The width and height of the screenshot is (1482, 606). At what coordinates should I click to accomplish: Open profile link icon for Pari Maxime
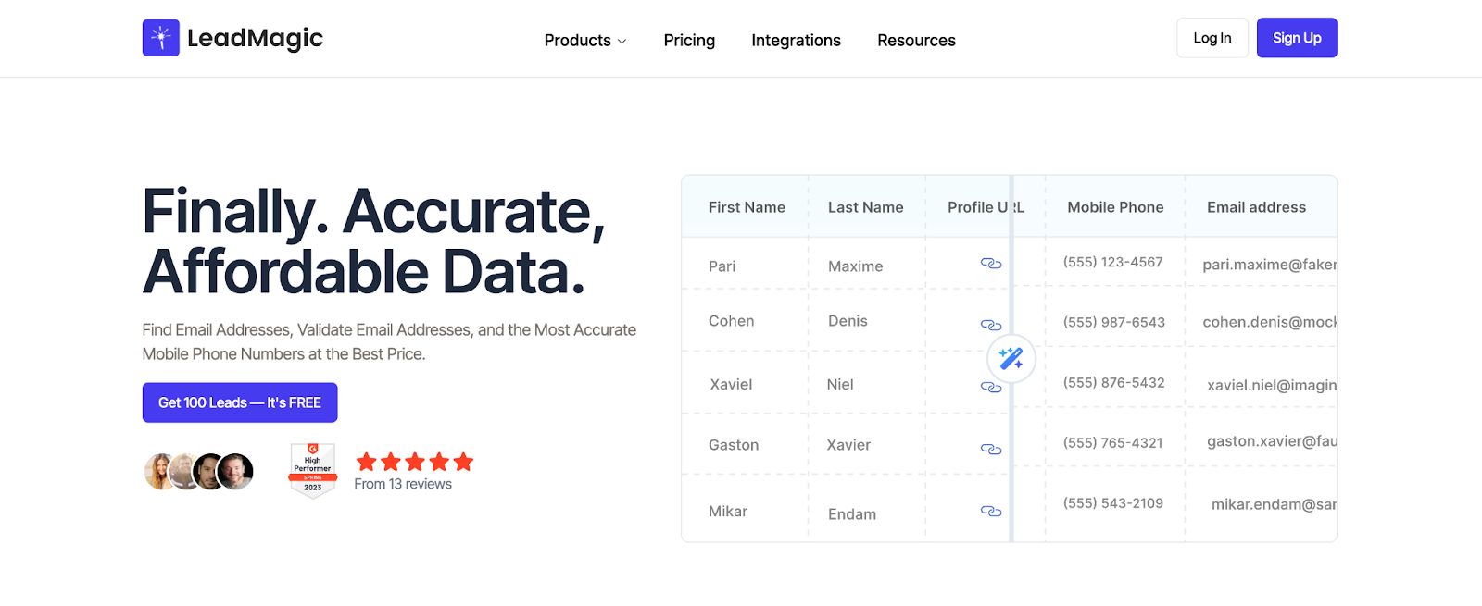(x=990, y=264)
